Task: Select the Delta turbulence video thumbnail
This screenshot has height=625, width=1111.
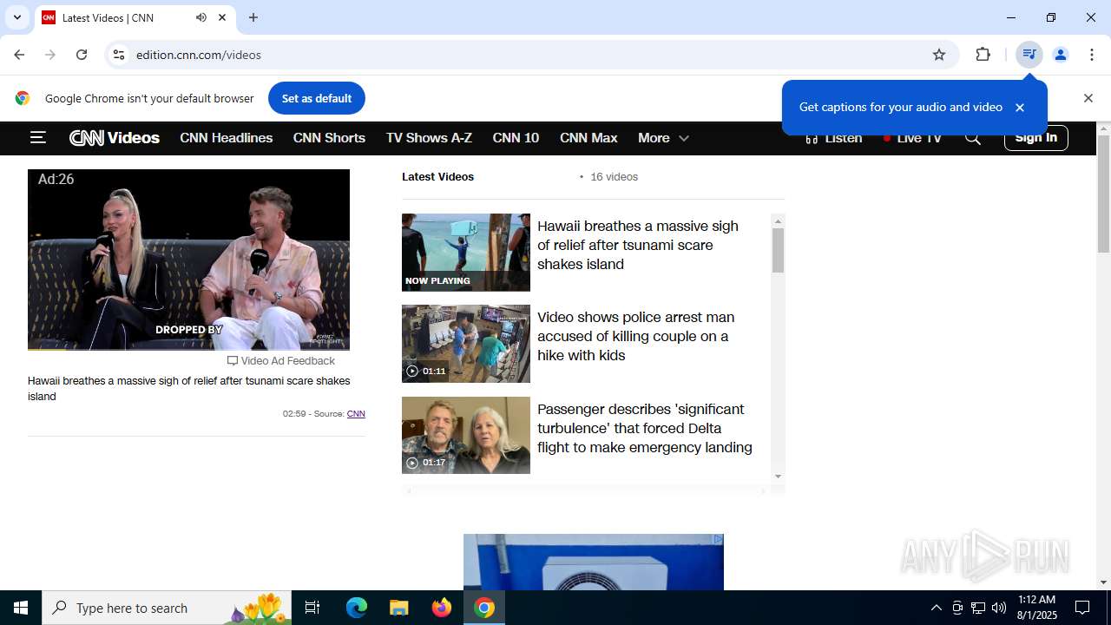Action: click(x=465, y=435)
